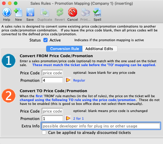Select the Conversion Rule tab

point(64,49)
